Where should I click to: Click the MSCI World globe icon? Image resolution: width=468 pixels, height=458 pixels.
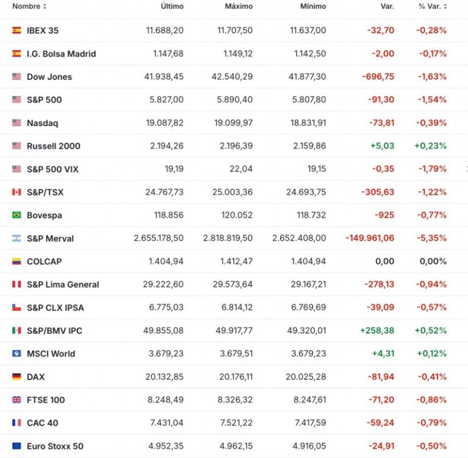(16, 354)
